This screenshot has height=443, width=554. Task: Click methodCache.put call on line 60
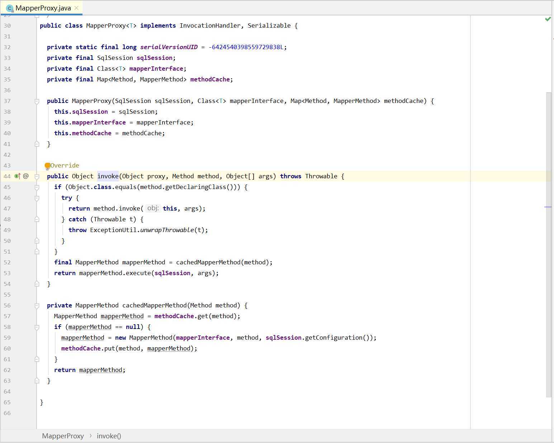(88, 348)
